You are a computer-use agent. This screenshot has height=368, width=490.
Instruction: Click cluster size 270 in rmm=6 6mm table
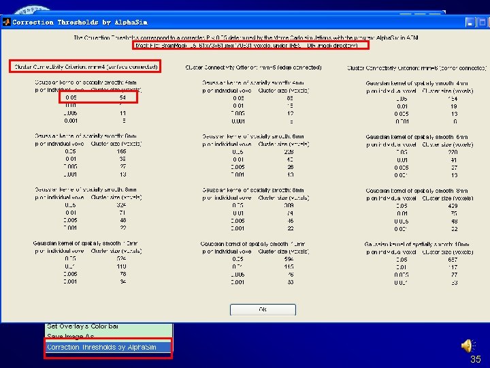coord(453,152)
